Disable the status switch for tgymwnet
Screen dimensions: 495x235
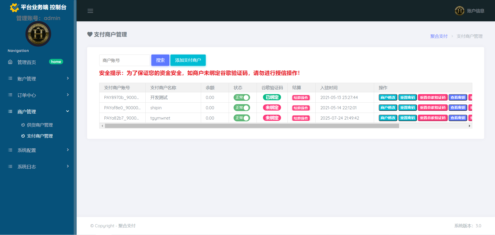pos(242,118)
